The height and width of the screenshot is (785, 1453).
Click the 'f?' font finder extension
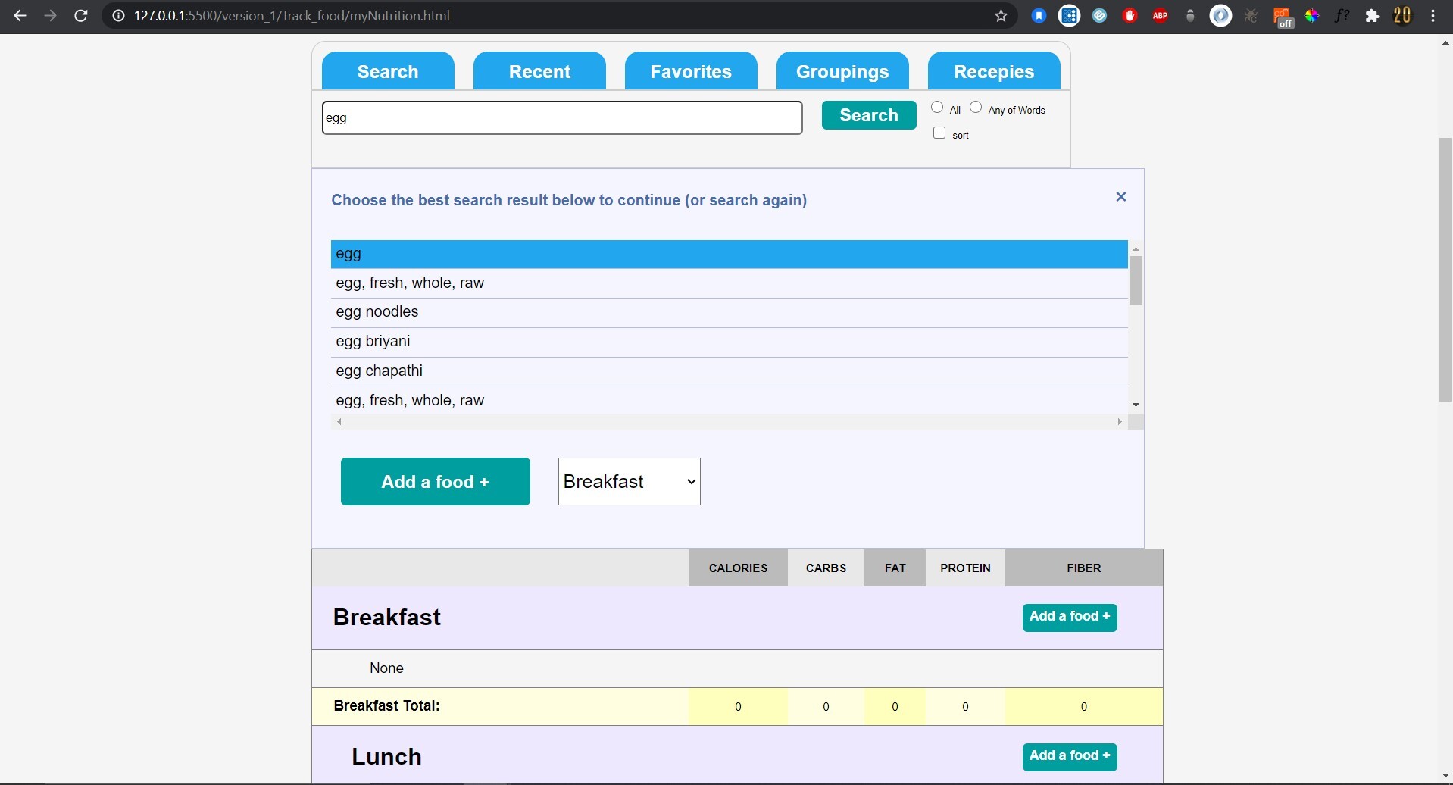pyautogui.click(x=1342, y=16)
